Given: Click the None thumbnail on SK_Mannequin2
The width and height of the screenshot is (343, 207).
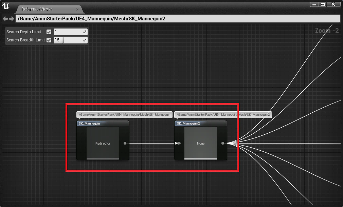Looking at the screenshot, I should 201,143.
